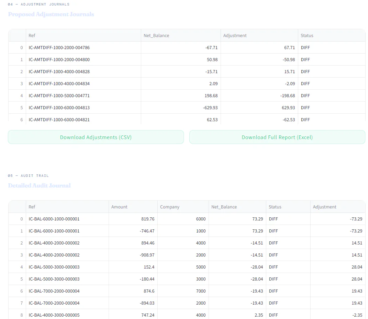
Task: Click the Download Adjustments (CSV) button
Action: point(96,137)
